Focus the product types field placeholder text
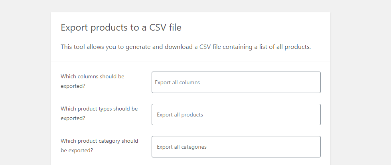 (x=180, y=115)
